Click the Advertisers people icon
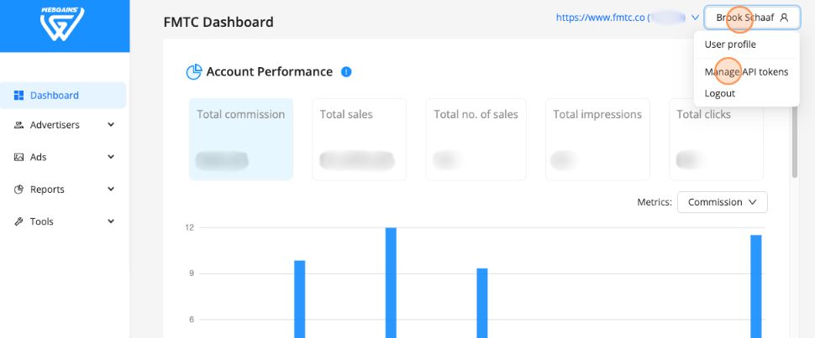The width and height of the screenshot is (815, 338). click(x=19, y=126)
